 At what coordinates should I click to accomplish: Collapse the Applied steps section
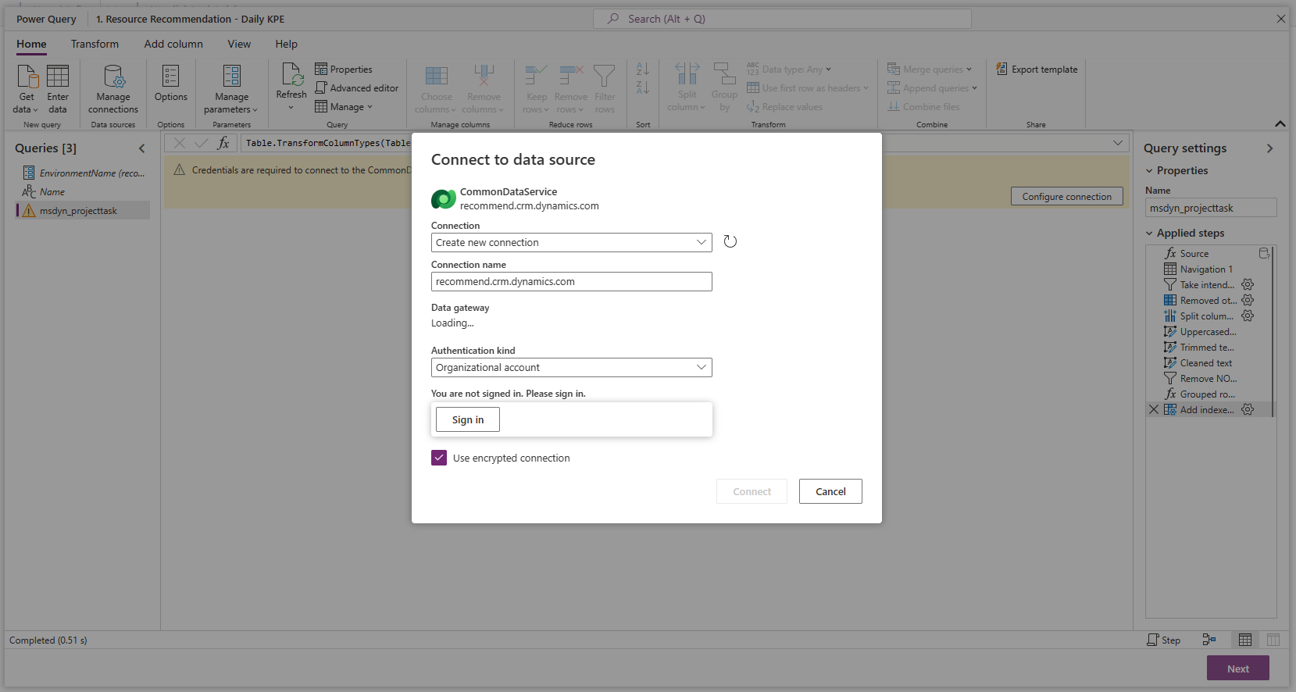1149,233
